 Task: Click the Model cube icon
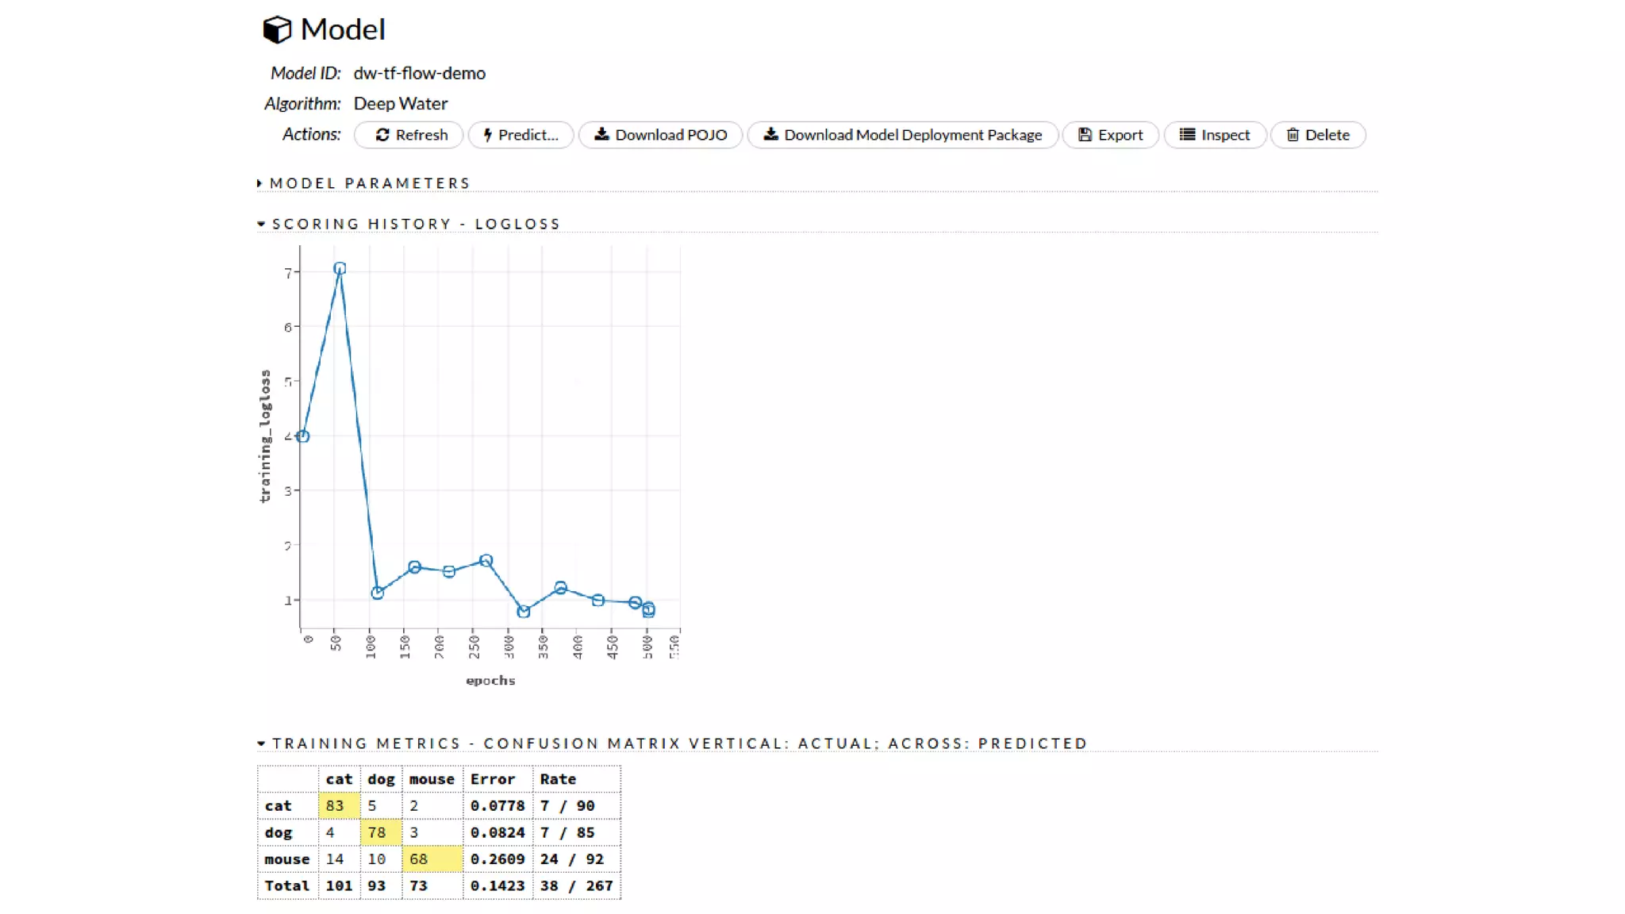[277, 30]
